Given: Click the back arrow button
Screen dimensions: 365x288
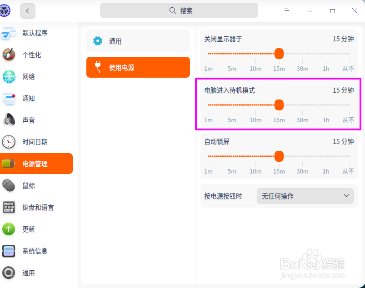Looking at the screenshot, I should [27, 11].
